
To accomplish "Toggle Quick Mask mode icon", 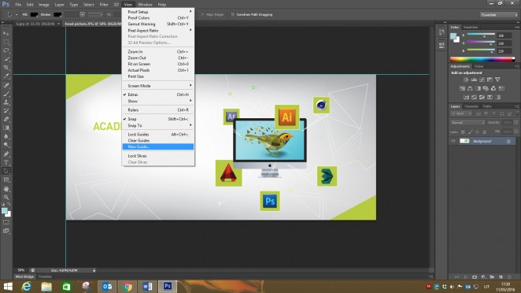I will (x=6, y=222).
